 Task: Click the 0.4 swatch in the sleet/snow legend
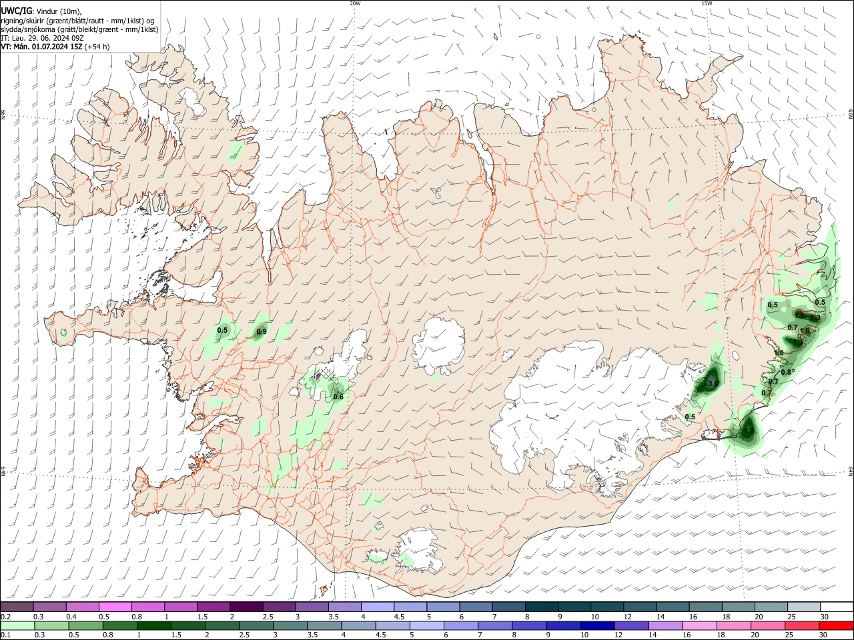point(83,607)
